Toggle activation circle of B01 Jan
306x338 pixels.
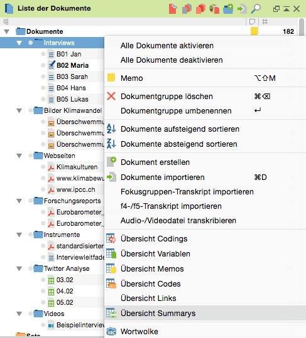[x=43, y=54]
